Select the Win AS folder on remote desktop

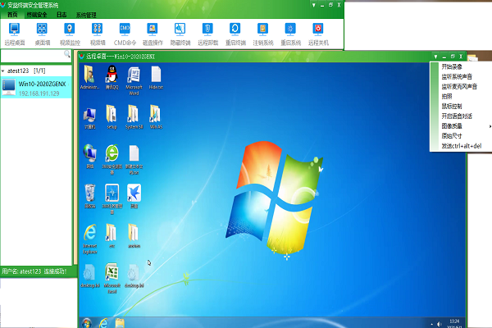pyautogui.click(x=156, y=117)
